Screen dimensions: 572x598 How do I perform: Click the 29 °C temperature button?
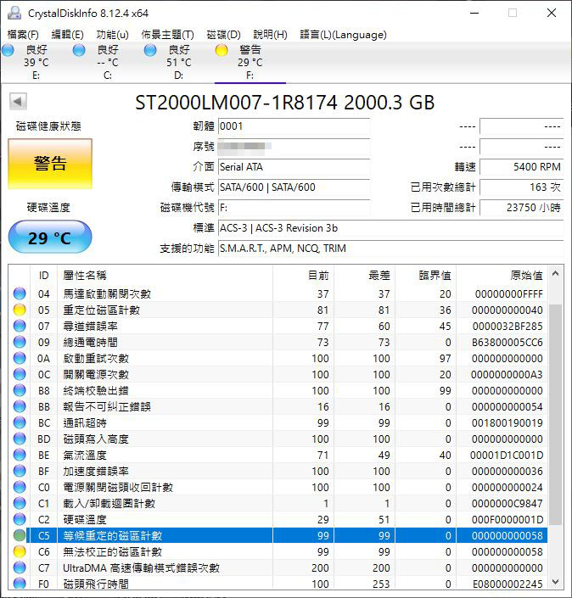50,238
